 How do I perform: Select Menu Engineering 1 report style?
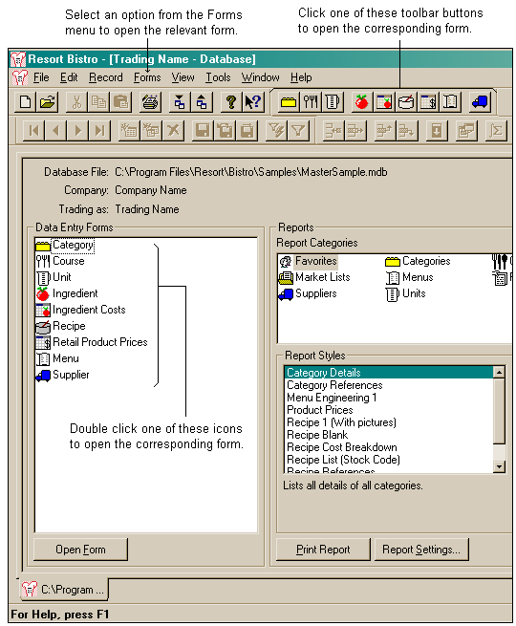tap(389, 398)
